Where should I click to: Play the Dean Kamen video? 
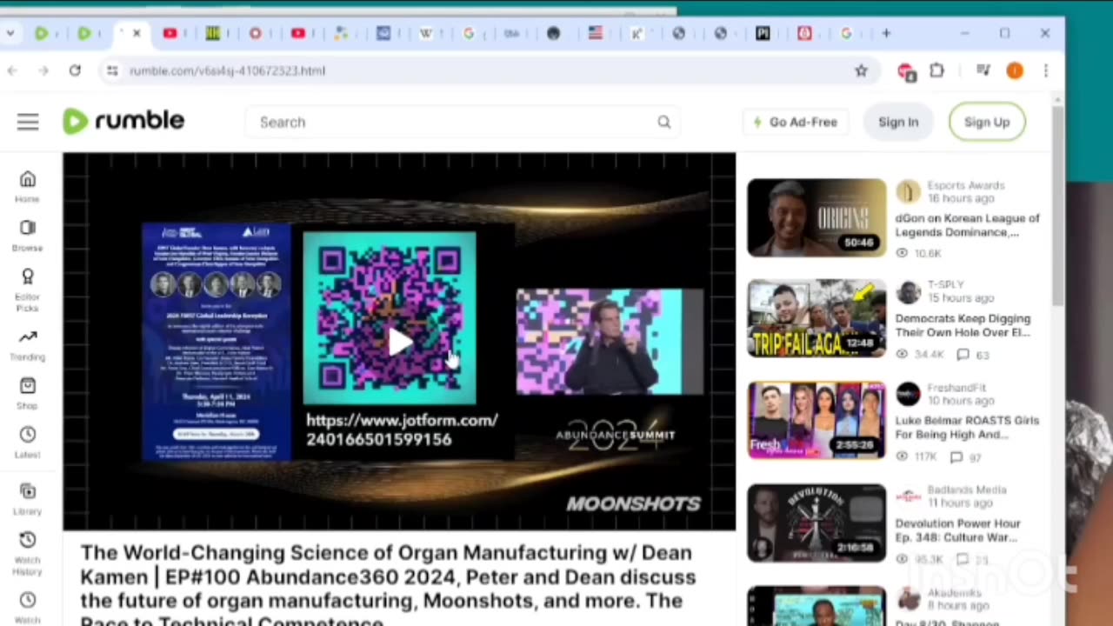(399, 342)
